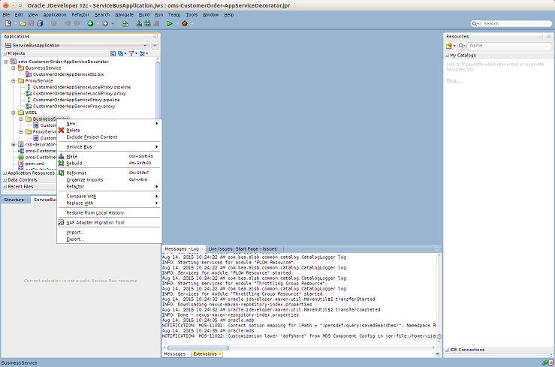Viewport: 555px width, 367px height.
Task: Collapse the My Catalogs section
Action: coord(448,56)
